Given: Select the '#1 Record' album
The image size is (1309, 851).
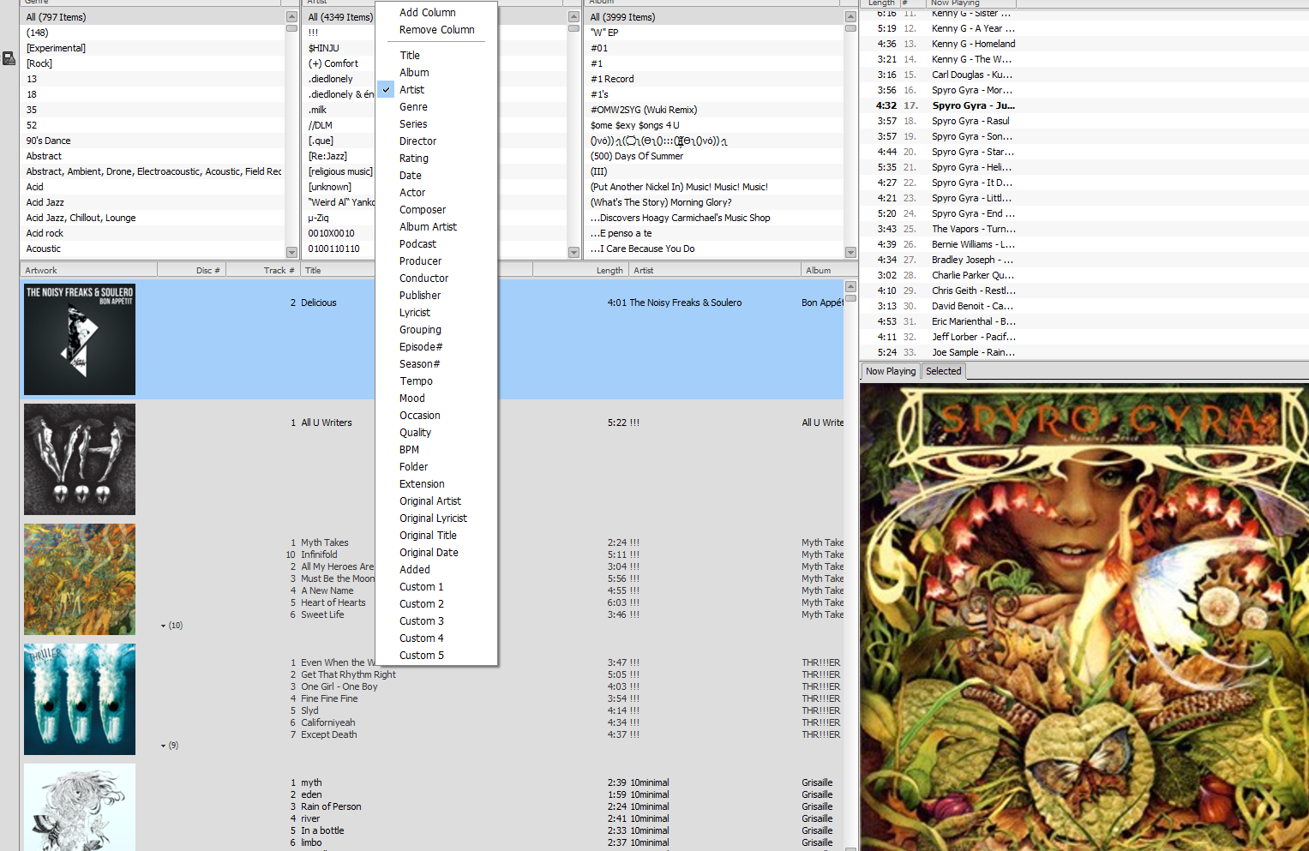Looking at the screenshot, I should (714, 79).
